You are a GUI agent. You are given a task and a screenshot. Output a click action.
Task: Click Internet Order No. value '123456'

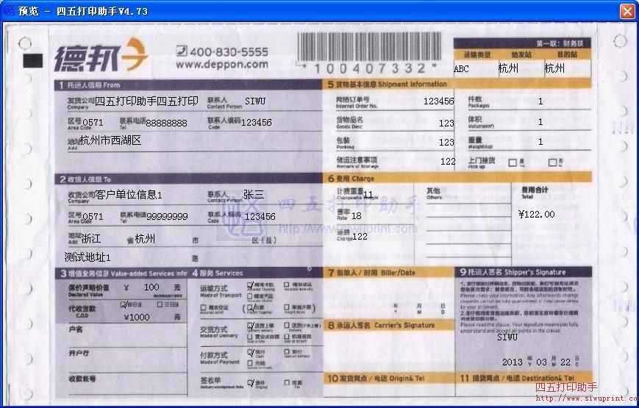[438, 101]
